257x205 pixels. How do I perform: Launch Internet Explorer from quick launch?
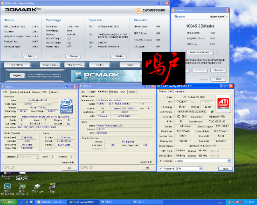pyautogui.click(x=22, y=202)
